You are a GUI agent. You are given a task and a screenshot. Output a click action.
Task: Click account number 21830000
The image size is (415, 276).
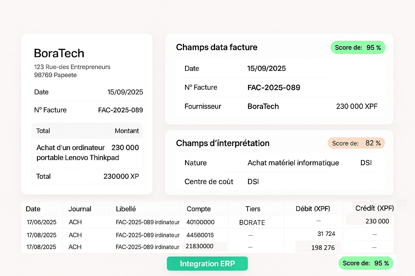tap(199, 246)
